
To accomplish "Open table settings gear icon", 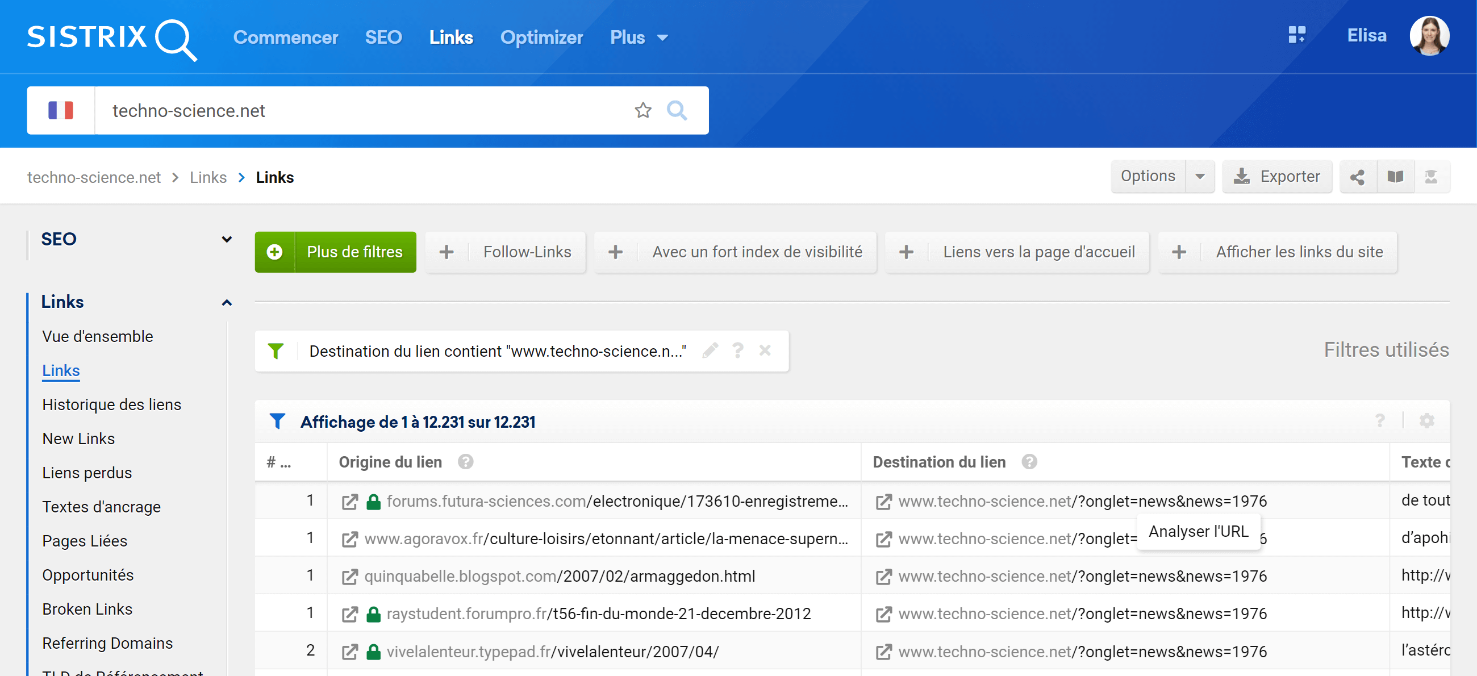I will pos(1426,420).
